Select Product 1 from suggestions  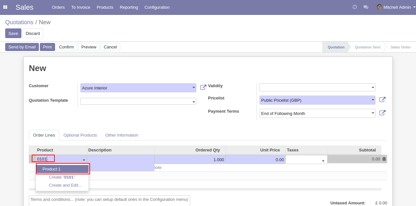coord(62,169)
